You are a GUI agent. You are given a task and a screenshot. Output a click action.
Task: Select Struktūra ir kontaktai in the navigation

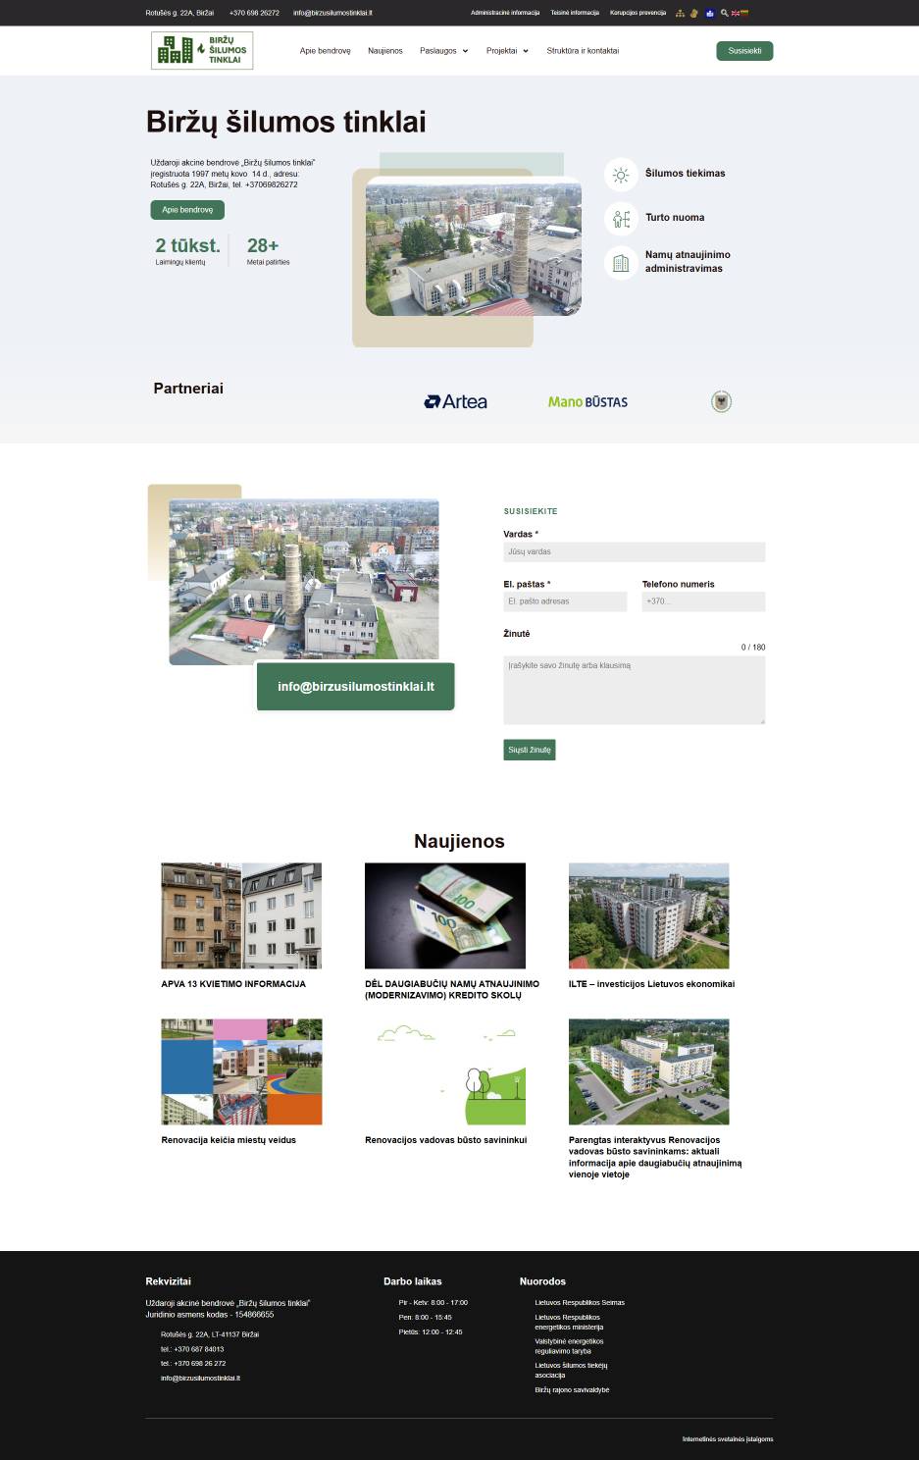coord(583,50)
